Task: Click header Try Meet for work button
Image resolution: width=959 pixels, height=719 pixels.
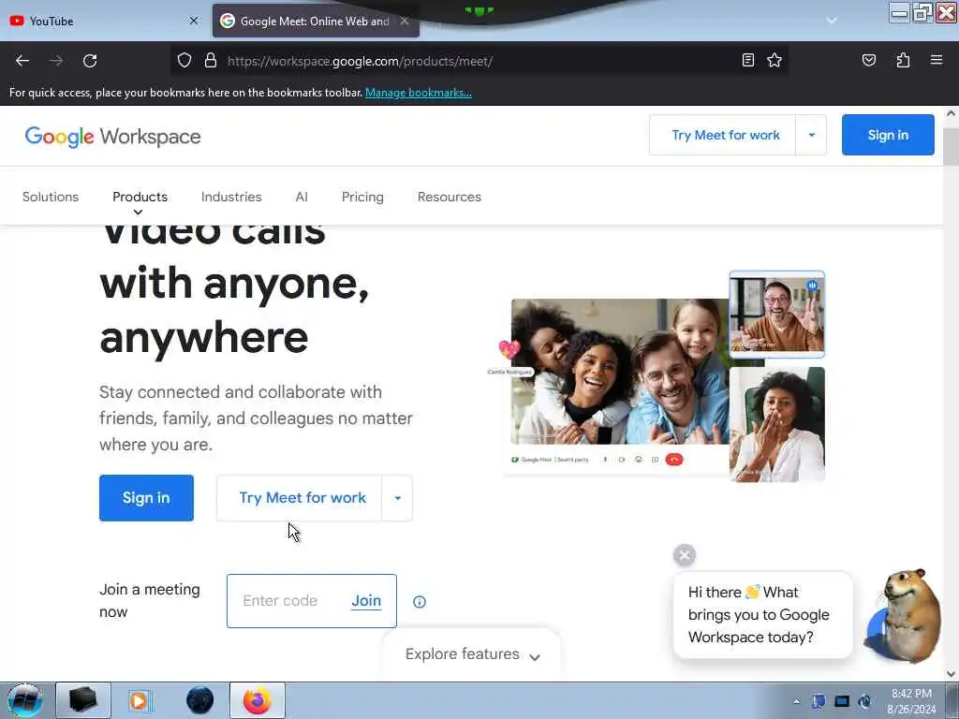Action: 723,135
